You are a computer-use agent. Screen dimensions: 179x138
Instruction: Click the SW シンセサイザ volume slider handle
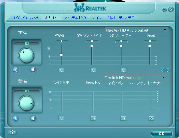(92, 46)
